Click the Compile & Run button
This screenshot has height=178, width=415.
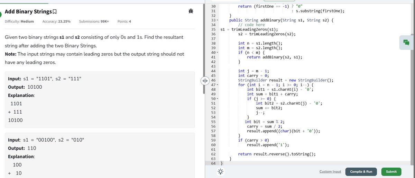(361, 171)
